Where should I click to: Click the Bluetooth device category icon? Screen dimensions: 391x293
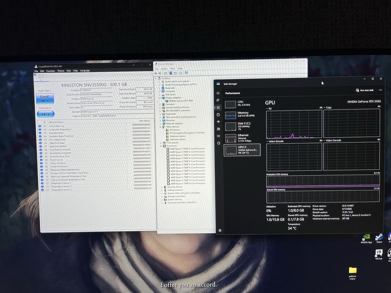point(163,88)
